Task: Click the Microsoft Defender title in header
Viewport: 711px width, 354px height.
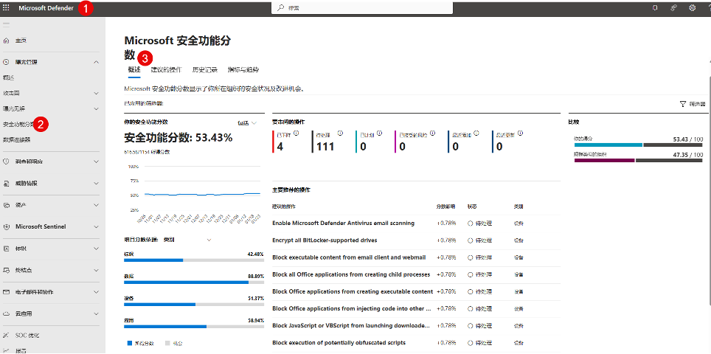Action: [46, 7]
